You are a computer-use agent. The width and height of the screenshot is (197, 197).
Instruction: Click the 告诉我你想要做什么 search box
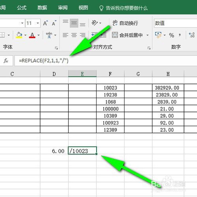point(127,8)
